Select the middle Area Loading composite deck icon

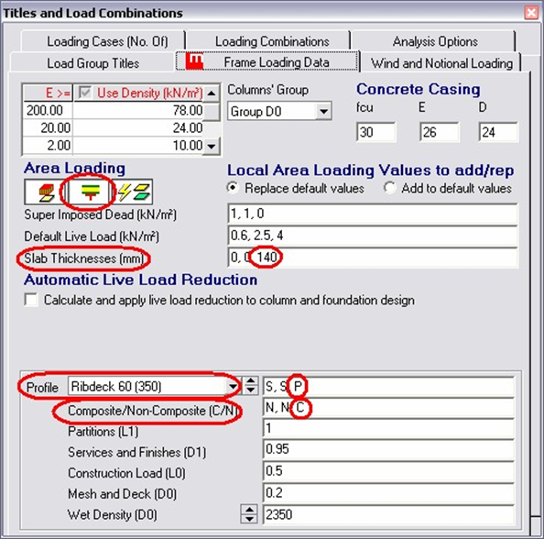(90, 192)
